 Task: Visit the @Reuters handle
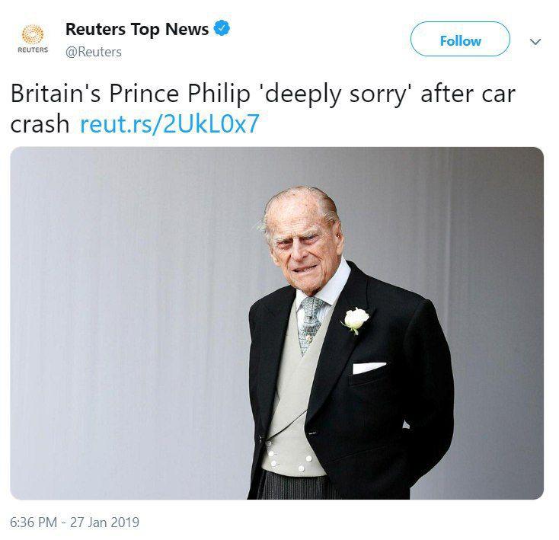pyautogui.click(x=94, y=52)
